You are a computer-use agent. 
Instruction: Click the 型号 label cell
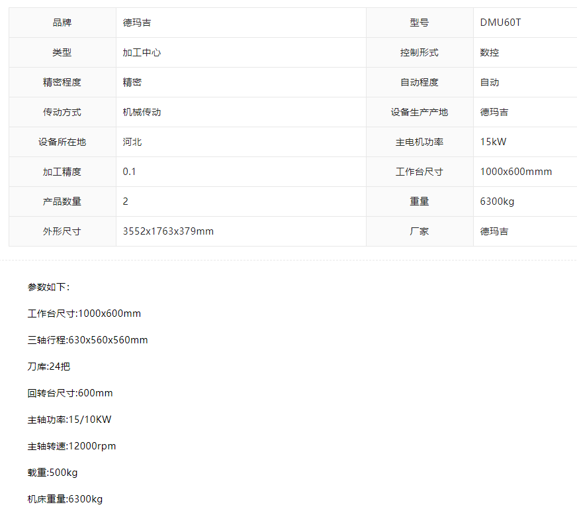pos(420,23)
